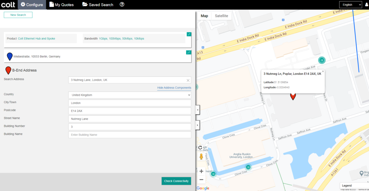This screenshot has width=369, height=191.
Task: Open the user account icon
Action: click(366, 5)
